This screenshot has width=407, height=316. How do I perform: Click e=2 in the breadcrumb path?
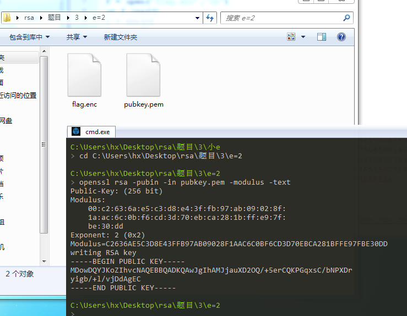click(99, 18)
